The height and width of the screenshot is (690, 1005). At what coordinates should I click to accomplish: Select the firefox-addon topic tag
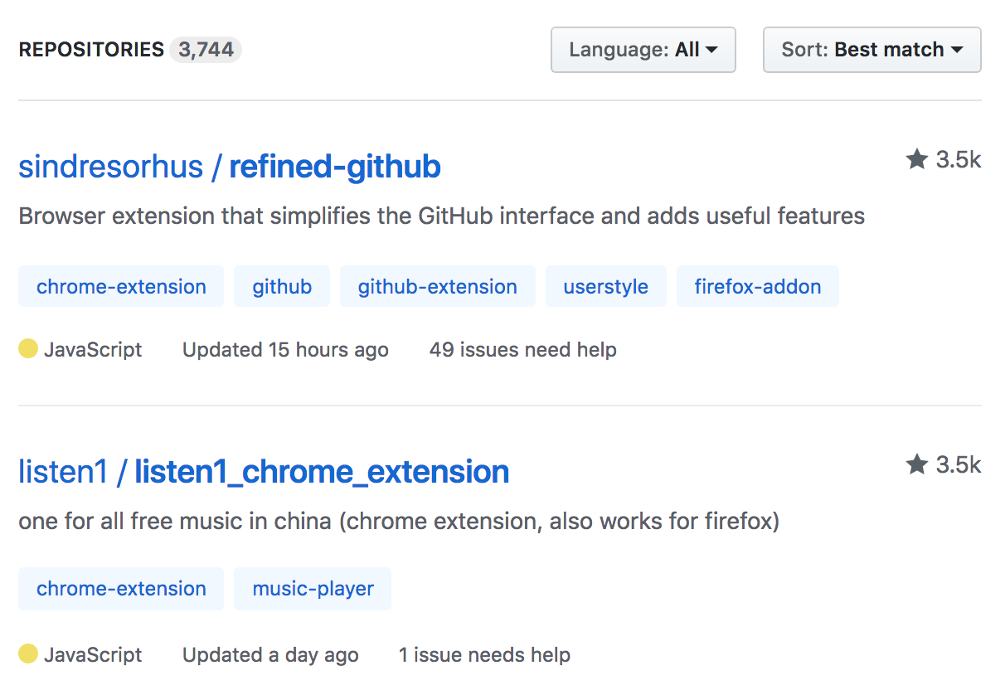pos(757,286)
